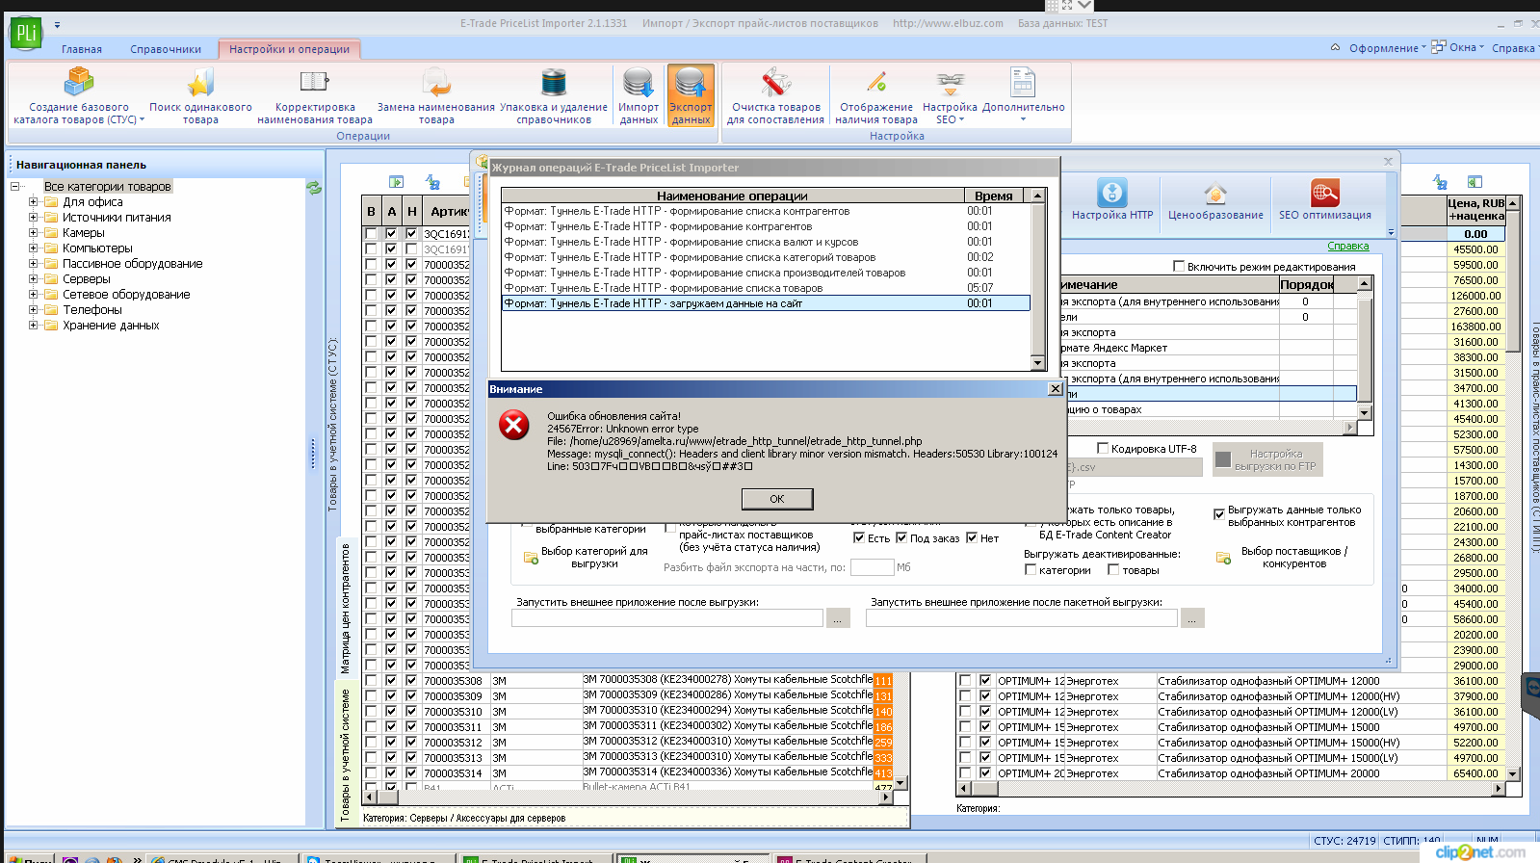1540x863 pixels.
Task: Switch to 'Главная' ribbon tab
Action: [82, 49]
